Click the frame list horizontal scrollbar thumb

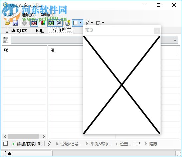pyautogui.click(x=23, y=136)
